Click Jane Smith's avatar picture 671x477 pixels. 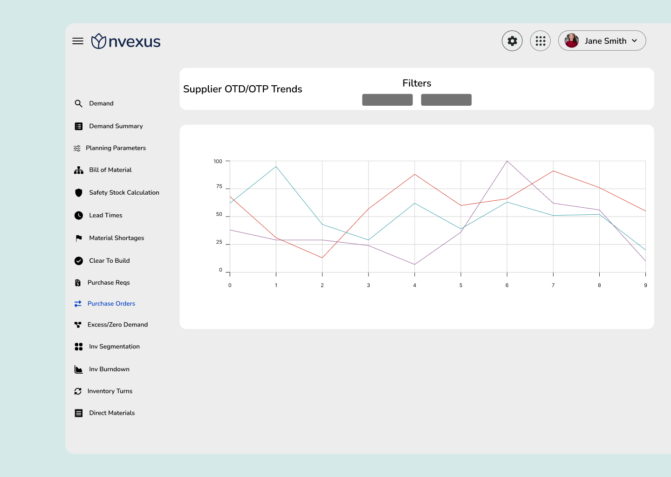[572, 41]
